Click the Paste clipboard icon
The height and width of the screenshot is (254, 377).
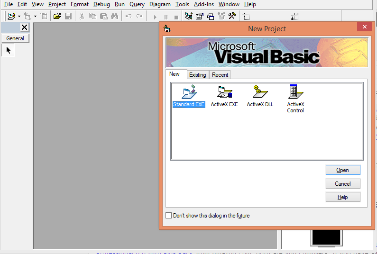click(x=104, y=16)
